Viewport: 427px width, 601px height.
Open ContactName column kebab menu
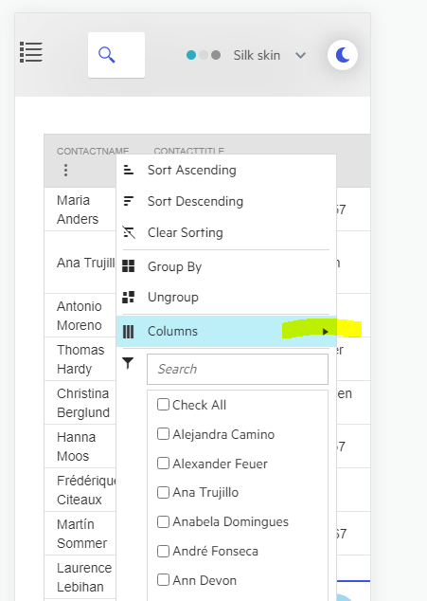66,171
